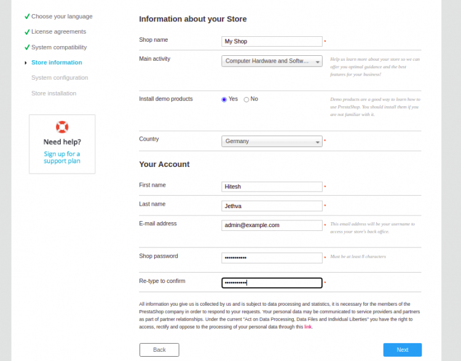Click the email username hint text
The width and height of the screenshot is (461, 361).
pos(372,228)
